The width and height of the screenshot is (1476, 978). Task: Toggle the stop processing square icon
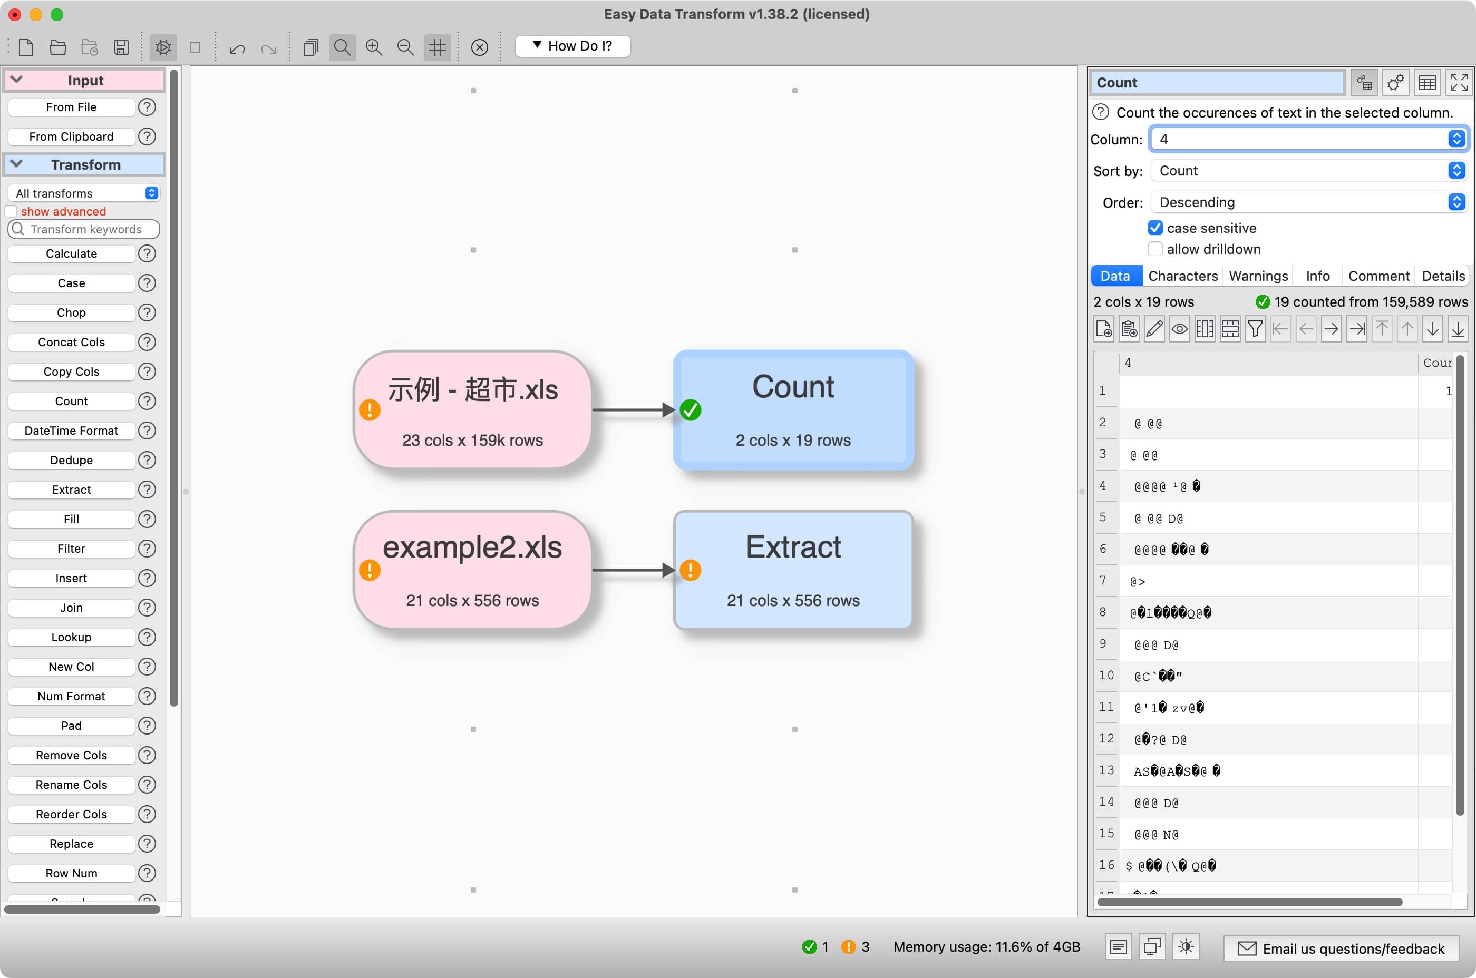[195, 47]
